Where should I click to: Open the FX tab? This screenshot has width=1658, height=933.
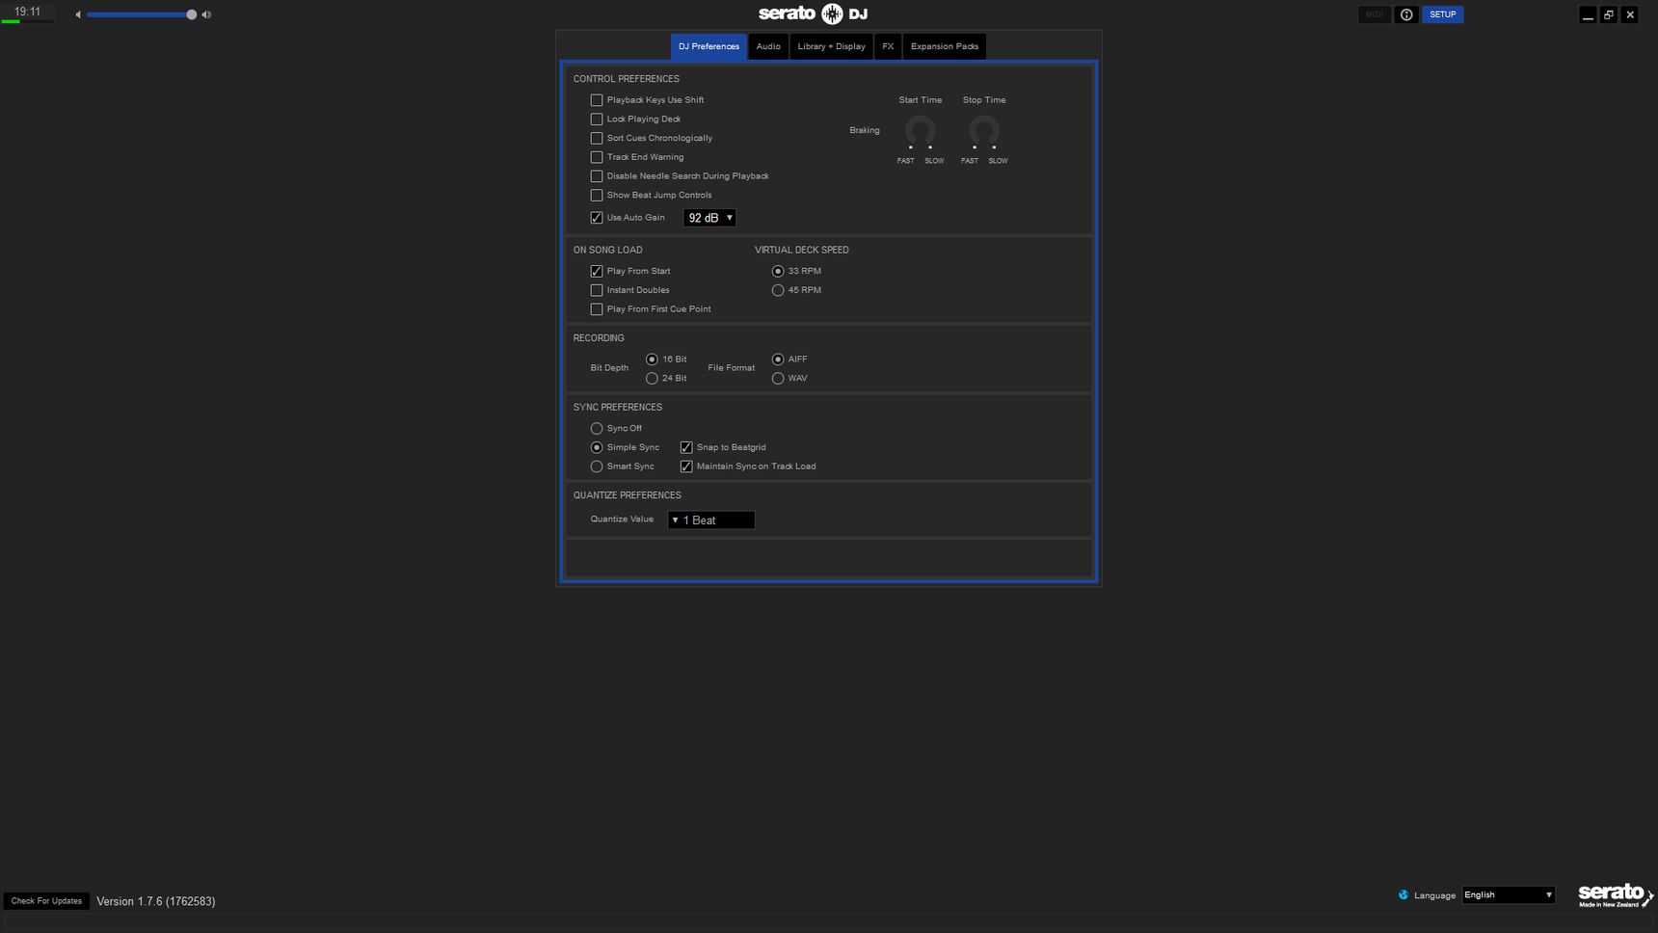pos(888,46)
